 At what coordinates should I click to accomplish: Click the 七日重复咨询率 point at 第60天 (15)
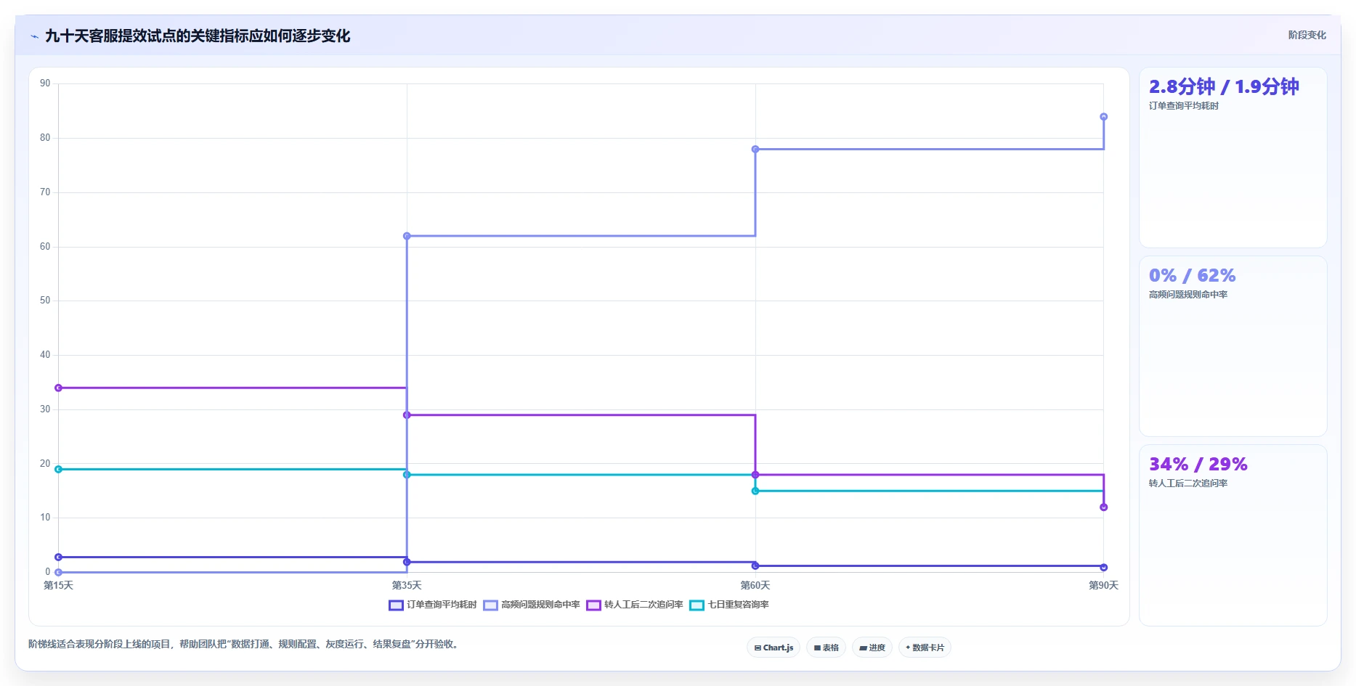click(x=755, y=491)
